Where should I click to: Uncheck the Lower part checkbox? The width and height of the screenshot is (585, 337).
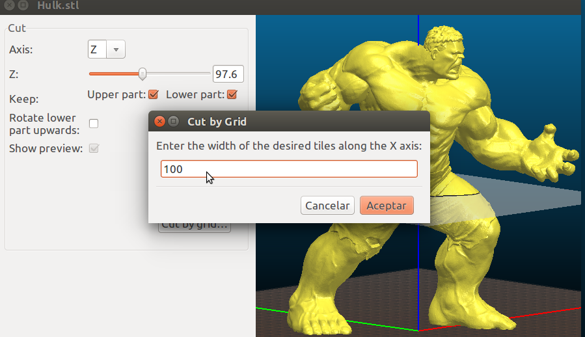point(232,94)
